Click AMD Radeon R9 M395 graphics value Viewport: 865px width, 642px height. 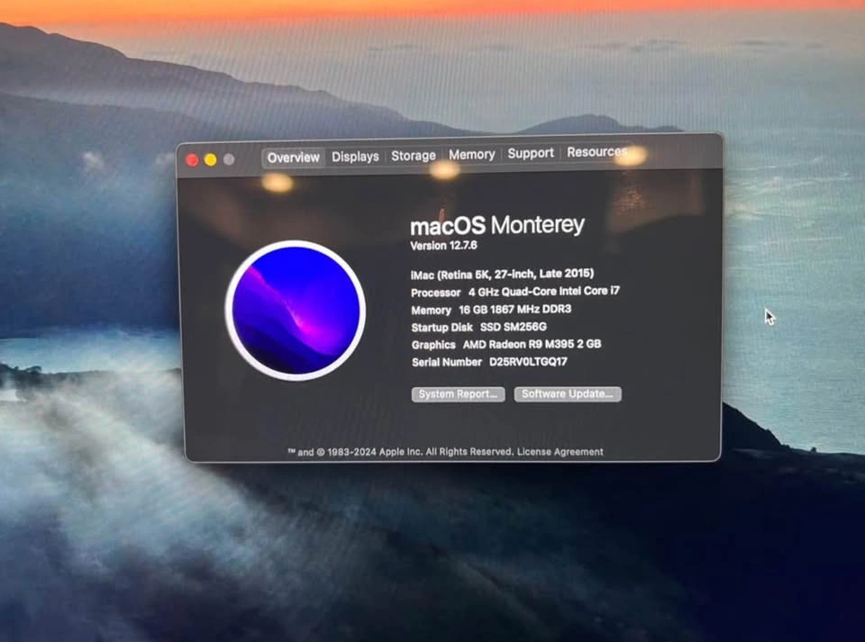click(532, 345)
